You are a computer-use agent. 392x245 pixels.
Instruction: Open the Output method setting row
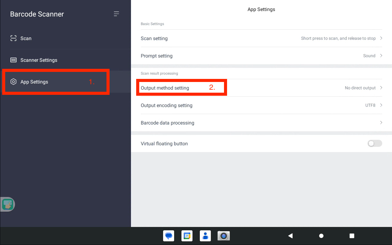click(261, 88)
